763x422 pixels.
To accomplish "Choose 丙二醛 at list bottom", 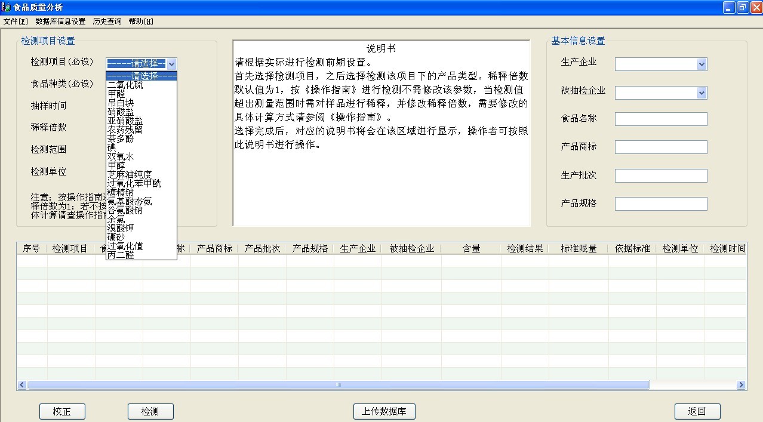I will (121, 255).
